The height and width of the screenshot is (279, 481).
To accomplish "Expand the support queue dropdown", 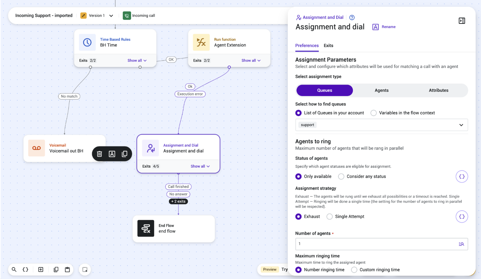I will (x=461, y=125).
